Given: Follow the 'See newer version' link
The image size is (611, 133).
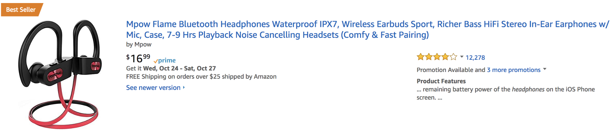Looking at the screenshot, I should 153,88.
